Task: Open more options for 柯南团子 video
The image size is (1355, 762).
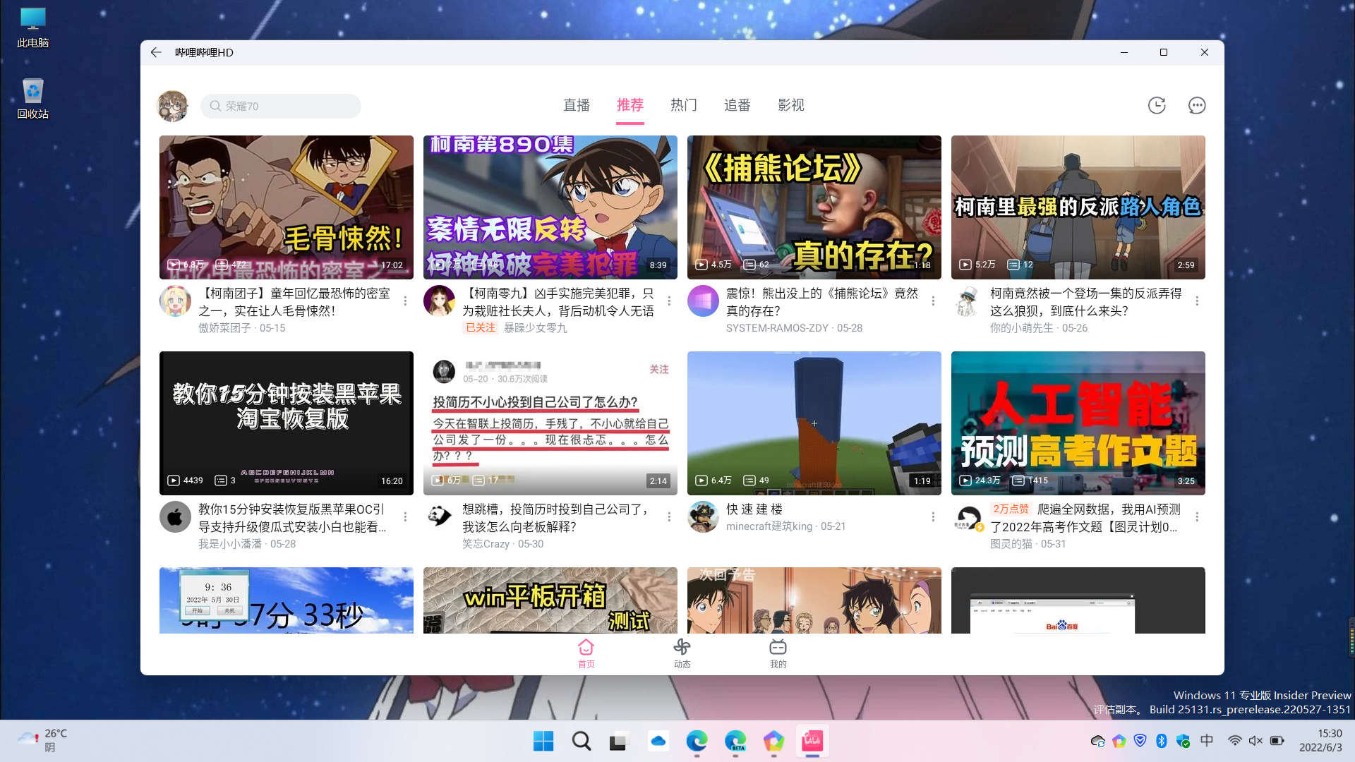Action: point(405,301)
